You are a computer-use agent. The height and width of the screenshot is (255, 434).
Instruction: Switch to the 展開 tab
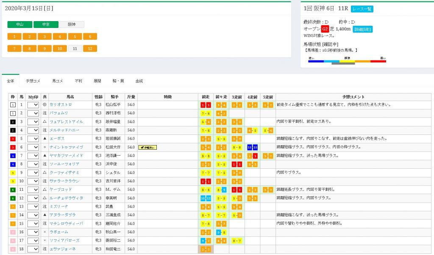pyautogui.click(x=97, y=81)
